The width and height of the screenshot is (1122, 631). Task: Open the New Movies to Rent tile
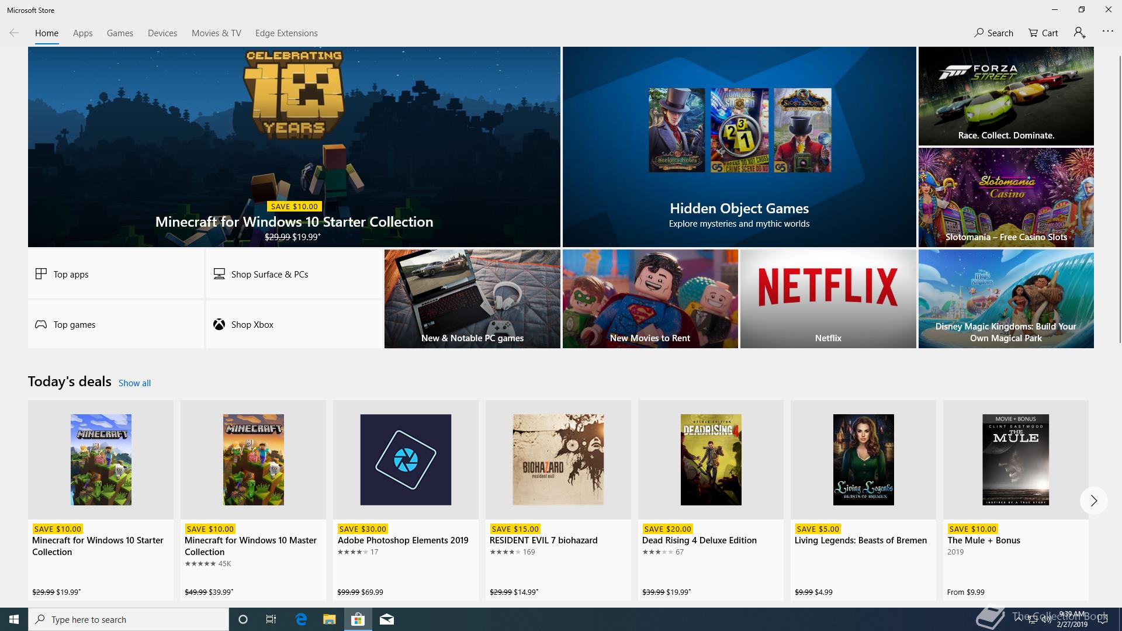pos(650,299)
